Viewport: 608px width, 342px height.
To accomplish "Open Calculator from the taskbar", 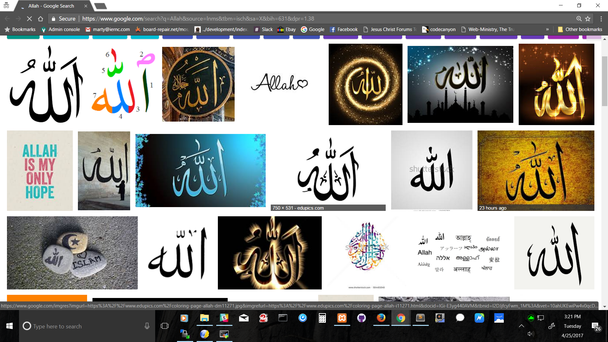I will [x=322, y=318].
